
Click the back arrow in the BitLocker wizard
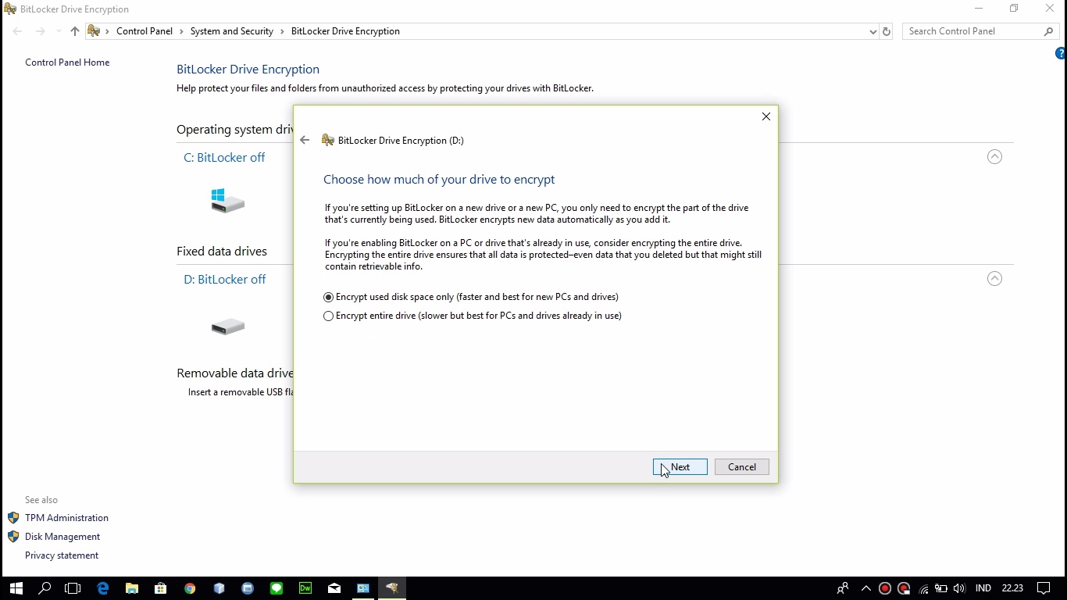305,140
